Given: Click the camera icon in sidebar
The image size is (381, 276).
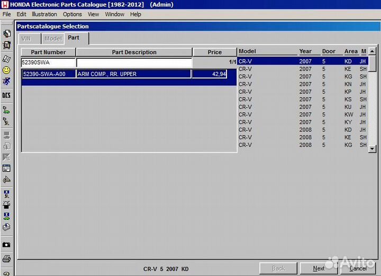Looking at the screenshot, I should tap(6, 245).
